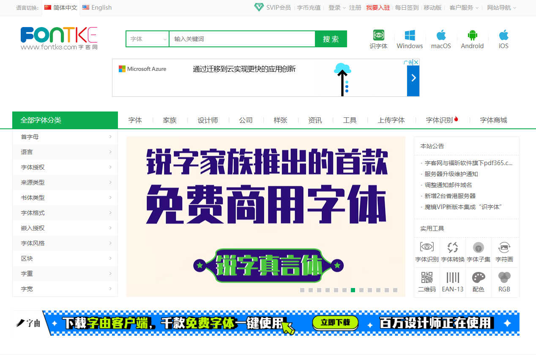Click the iOS icon on the right
Image resolution: width=536 pixels, height=356 pixels.
click(x=503, y=35)
